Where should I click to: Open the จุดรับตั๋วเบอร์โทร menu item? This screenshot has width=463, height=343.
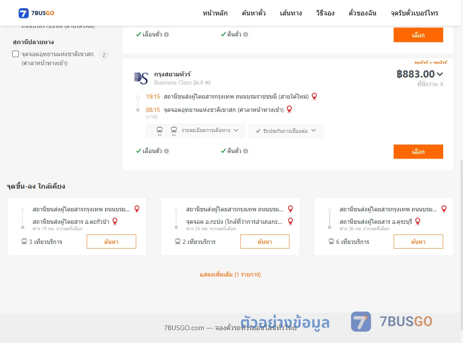414,13
